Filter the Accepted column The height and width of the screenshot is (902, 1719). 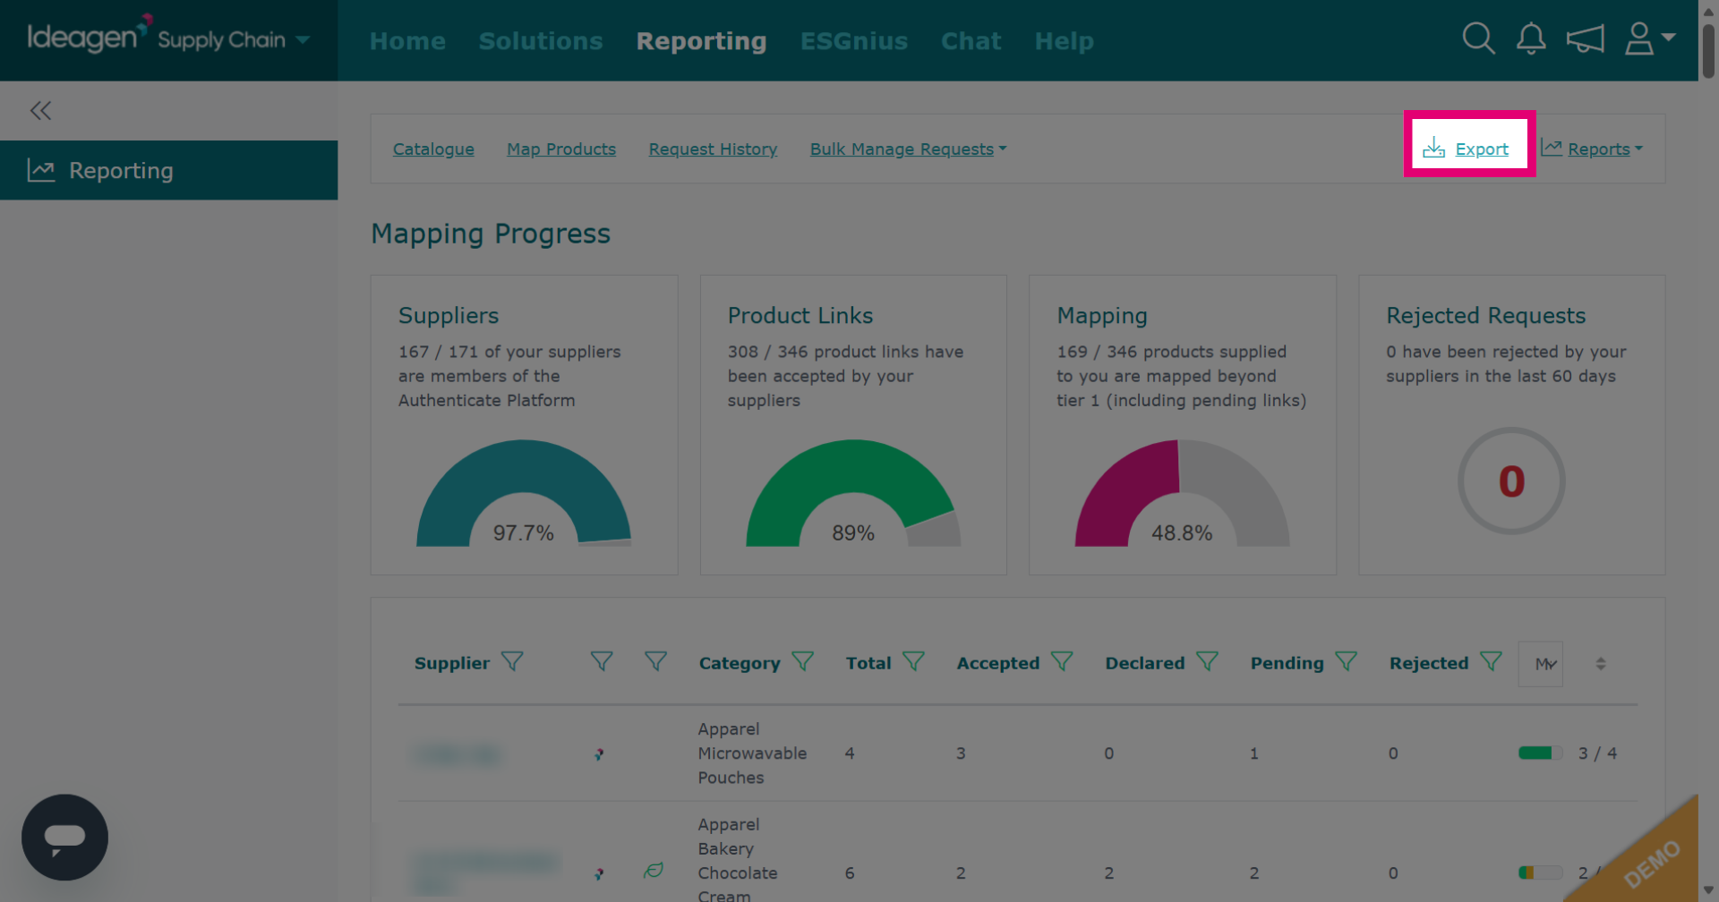coord(1062,662)
